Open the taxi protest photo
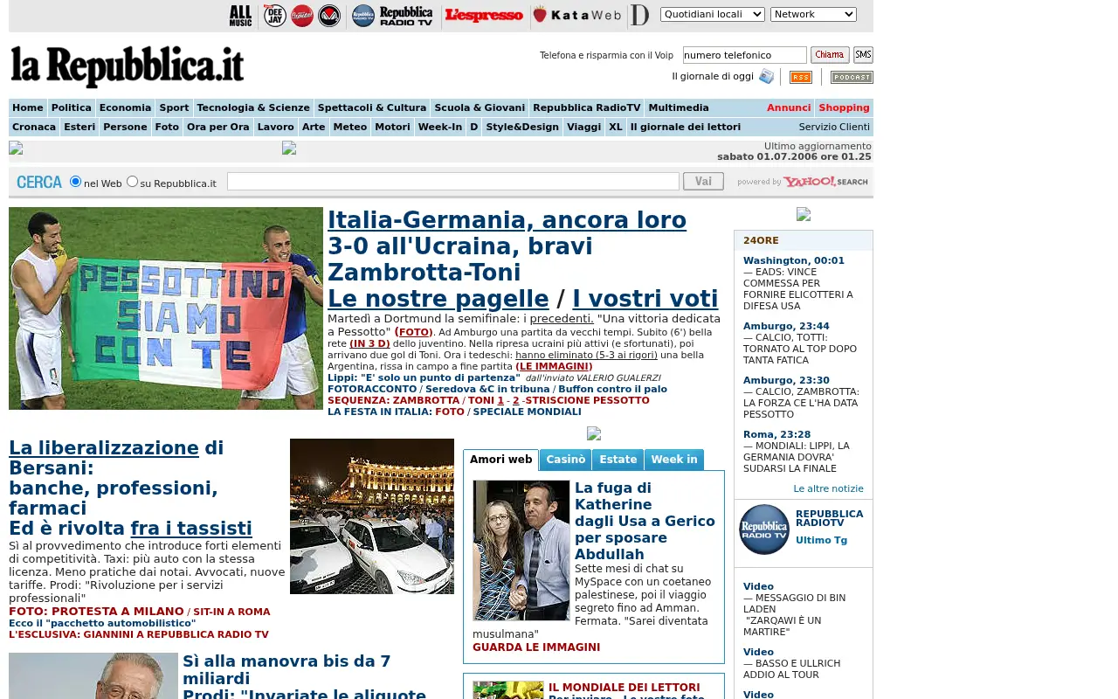Image resolution: width=1118 pixels, height=699 pixels. (x=372, y=516)
